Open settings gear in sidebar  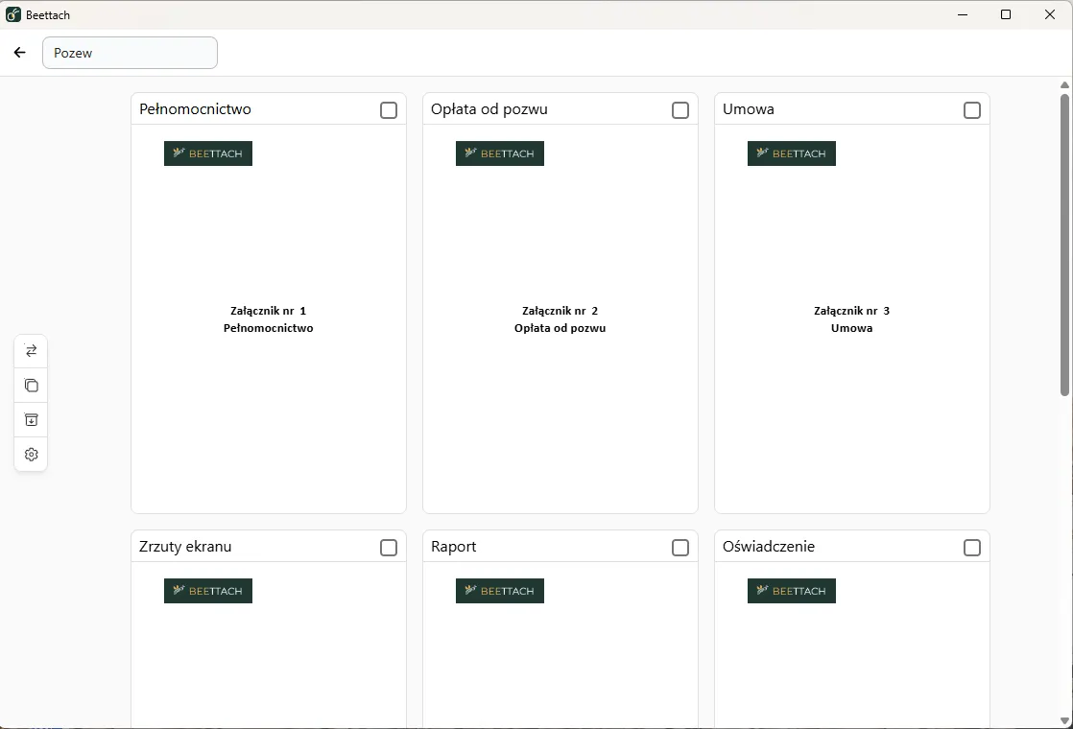[31, 454]
